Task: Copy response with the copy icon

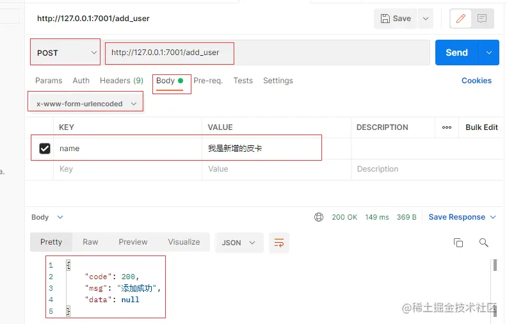Action: (458, 243)
